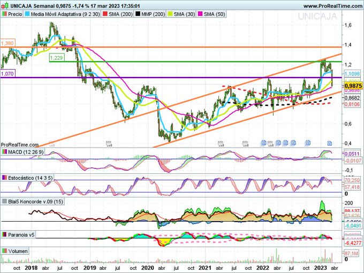The width and height of the screenshot is (364, 273).
Task: Click the 2019 year label on time axis
Action: 89,268
